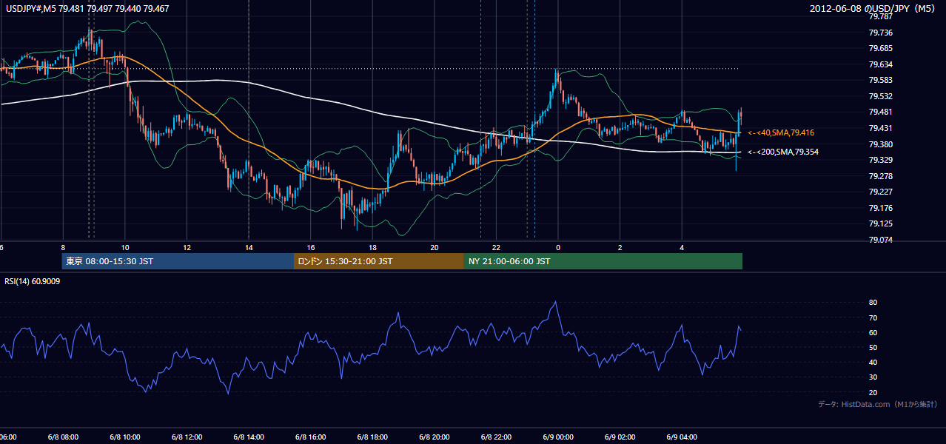Viewport: 946px width, 444px height.
Task: Click the RSI(14) 60.9009 indicator label
Action: (x=33, y=281)
